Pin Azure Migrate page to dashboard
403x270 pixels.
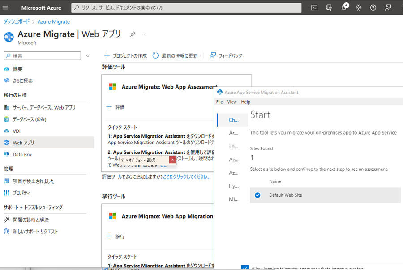pyautogui.click(x=133, y=34)
